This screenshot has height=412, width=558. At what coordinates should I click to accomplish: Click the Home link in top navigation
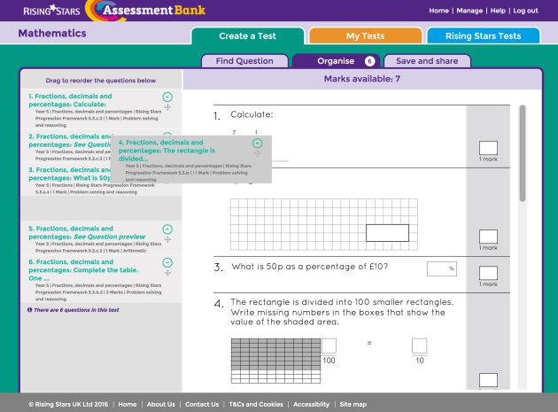(x=438, y=11)
